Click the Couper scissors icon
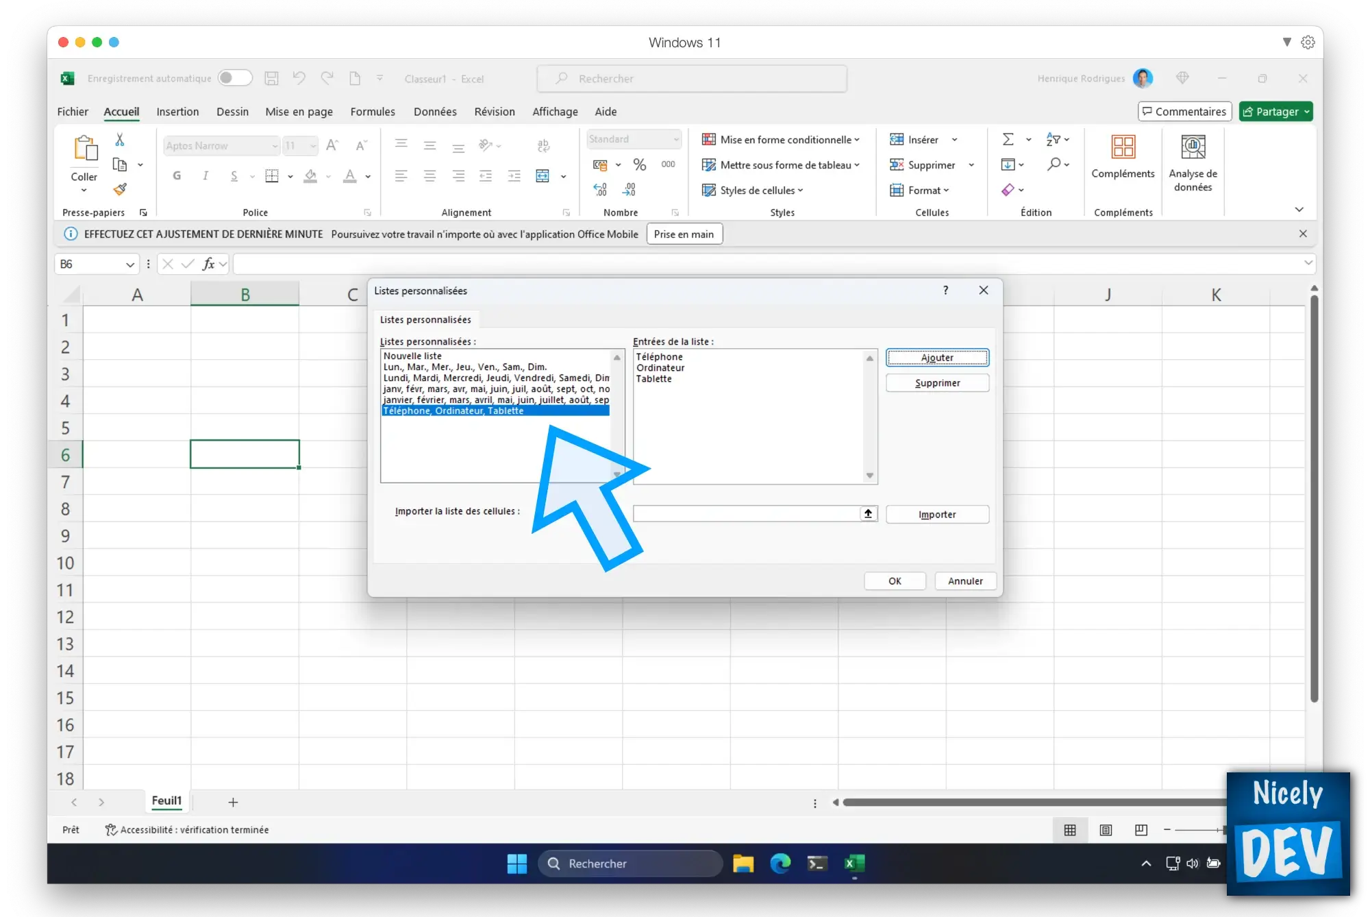1370x917 pixels. coord(120,140)
